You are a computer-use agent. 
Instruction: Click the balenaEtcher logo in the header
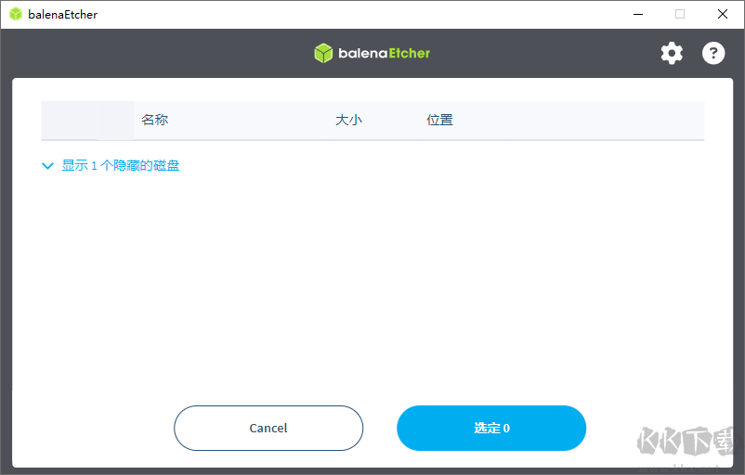(372, 53)
